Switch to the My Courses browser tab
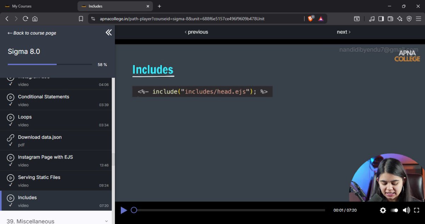The height and width of the screenshot is (224, 425). pos(38,6)
